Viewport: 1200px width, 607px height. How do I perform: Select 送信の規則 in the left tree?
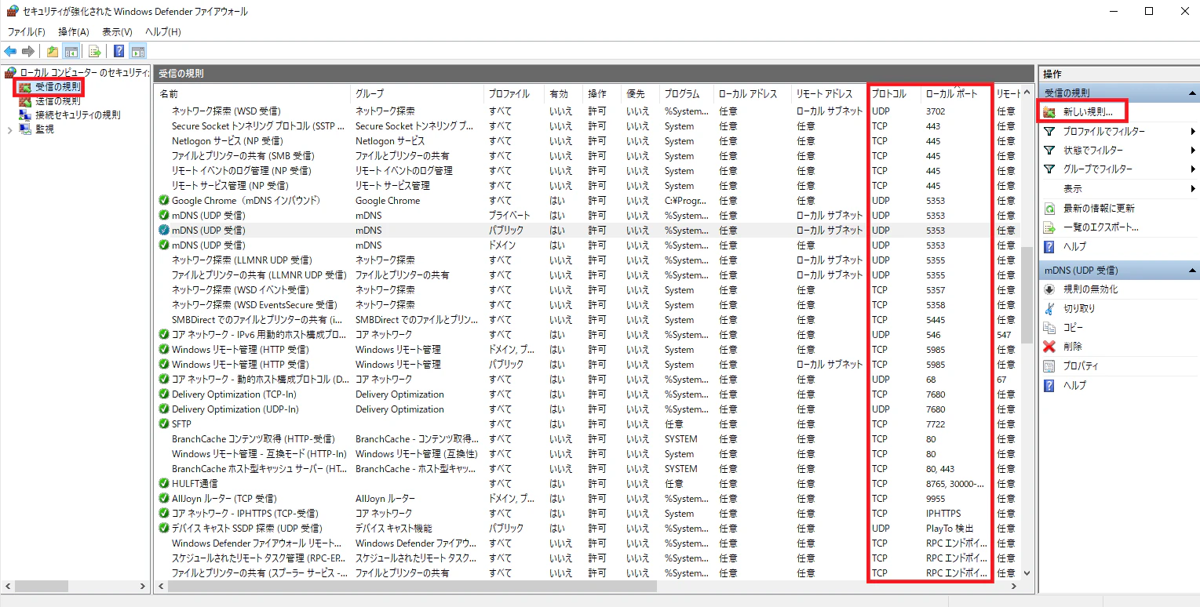[x=57, y=101]
